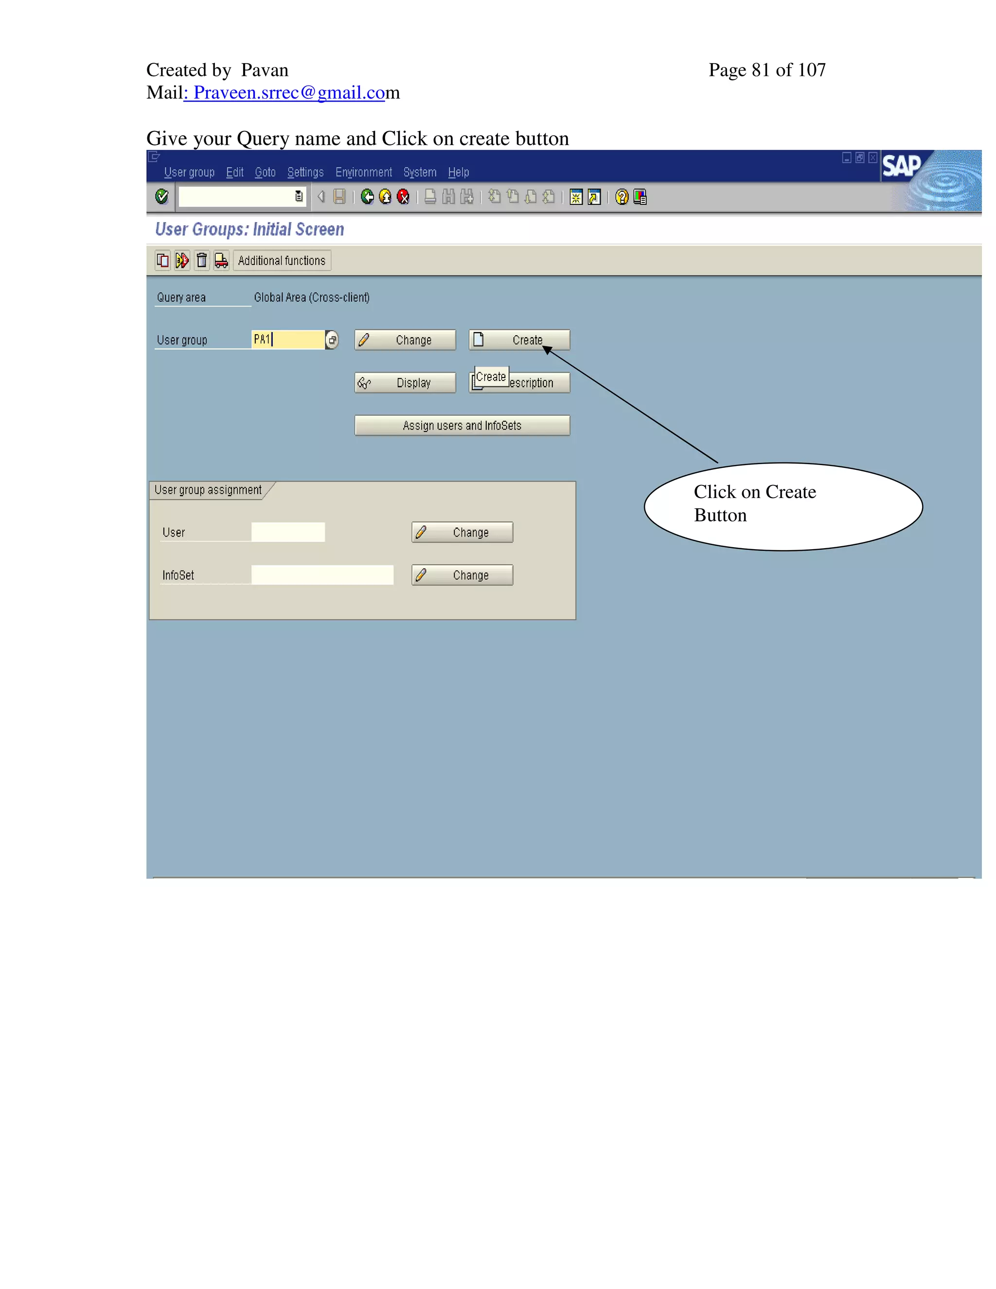This screenshot has width=996, height=1289.
Task: Click the green Enter checkmark icon
Action: point(161,197)
